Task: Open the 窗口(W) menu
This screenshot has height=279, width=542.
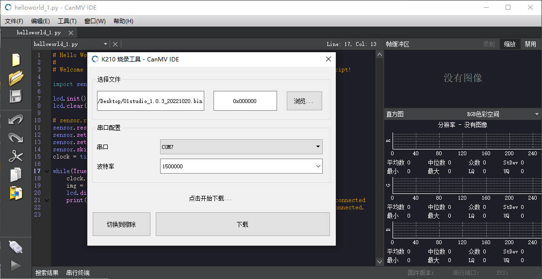Action: [95, 21]
